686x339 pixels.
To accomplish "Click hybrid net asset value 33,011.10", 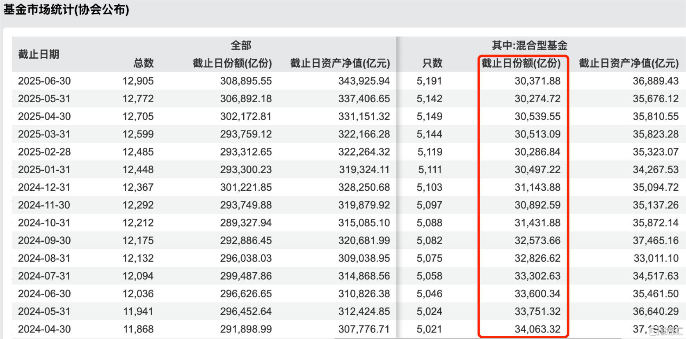I will click(x=656, y=258).
